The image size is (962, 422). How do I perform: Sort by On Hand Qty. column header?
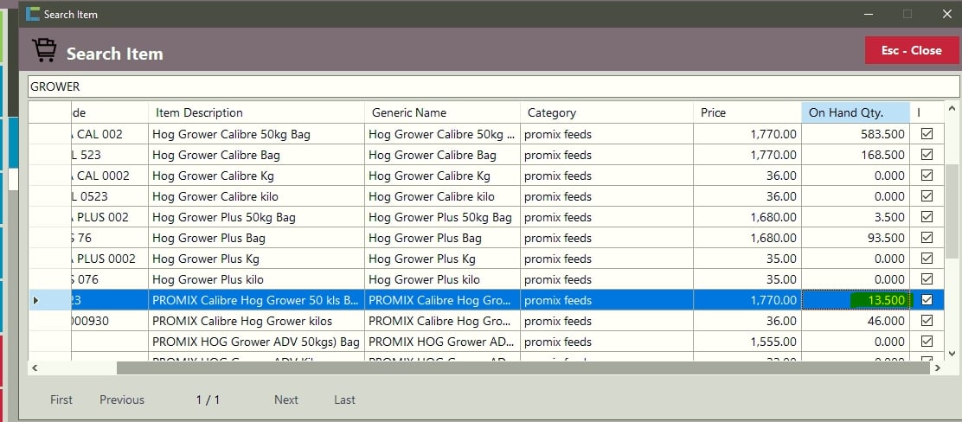coord(855,112)
